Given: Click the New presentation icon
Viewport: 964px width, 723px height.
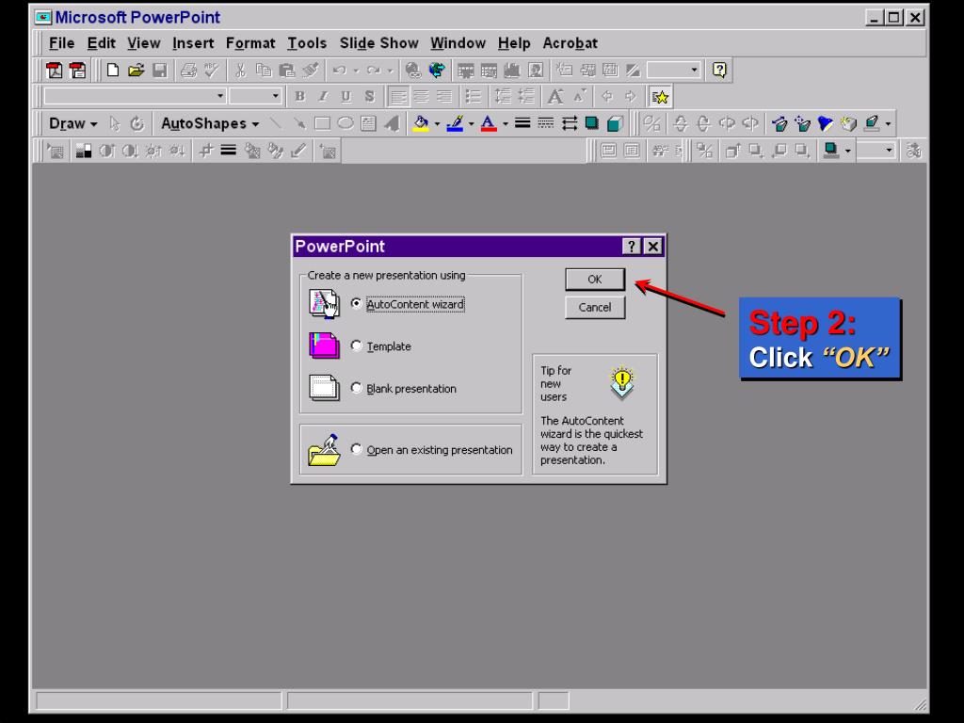Looking at the screenshot, I should (x=113, y=71).
